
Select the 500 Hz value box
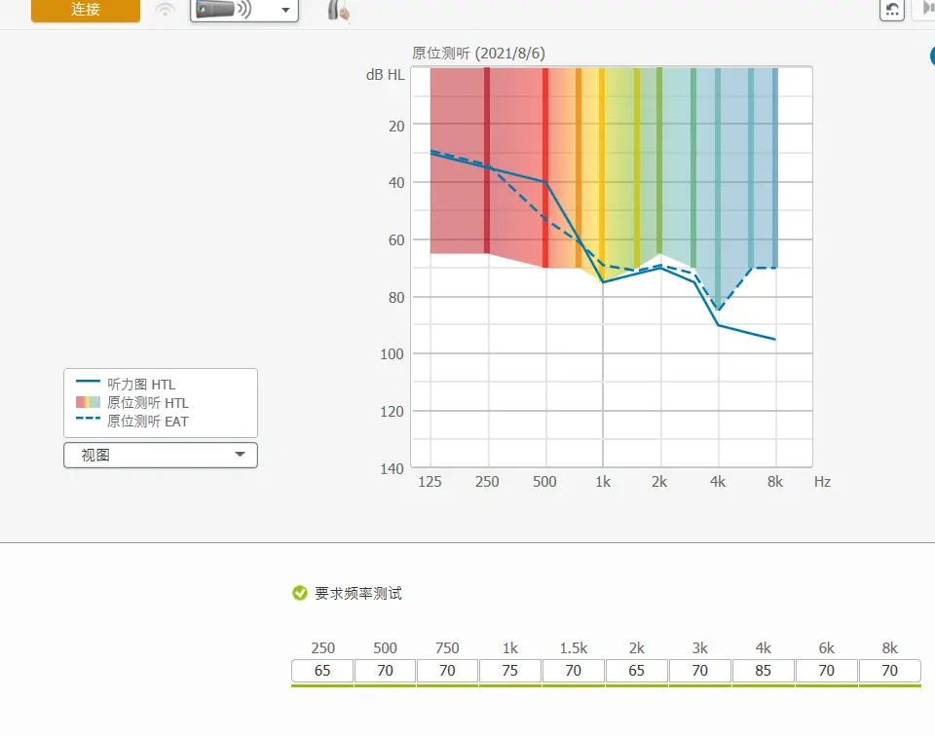point(385,671)
